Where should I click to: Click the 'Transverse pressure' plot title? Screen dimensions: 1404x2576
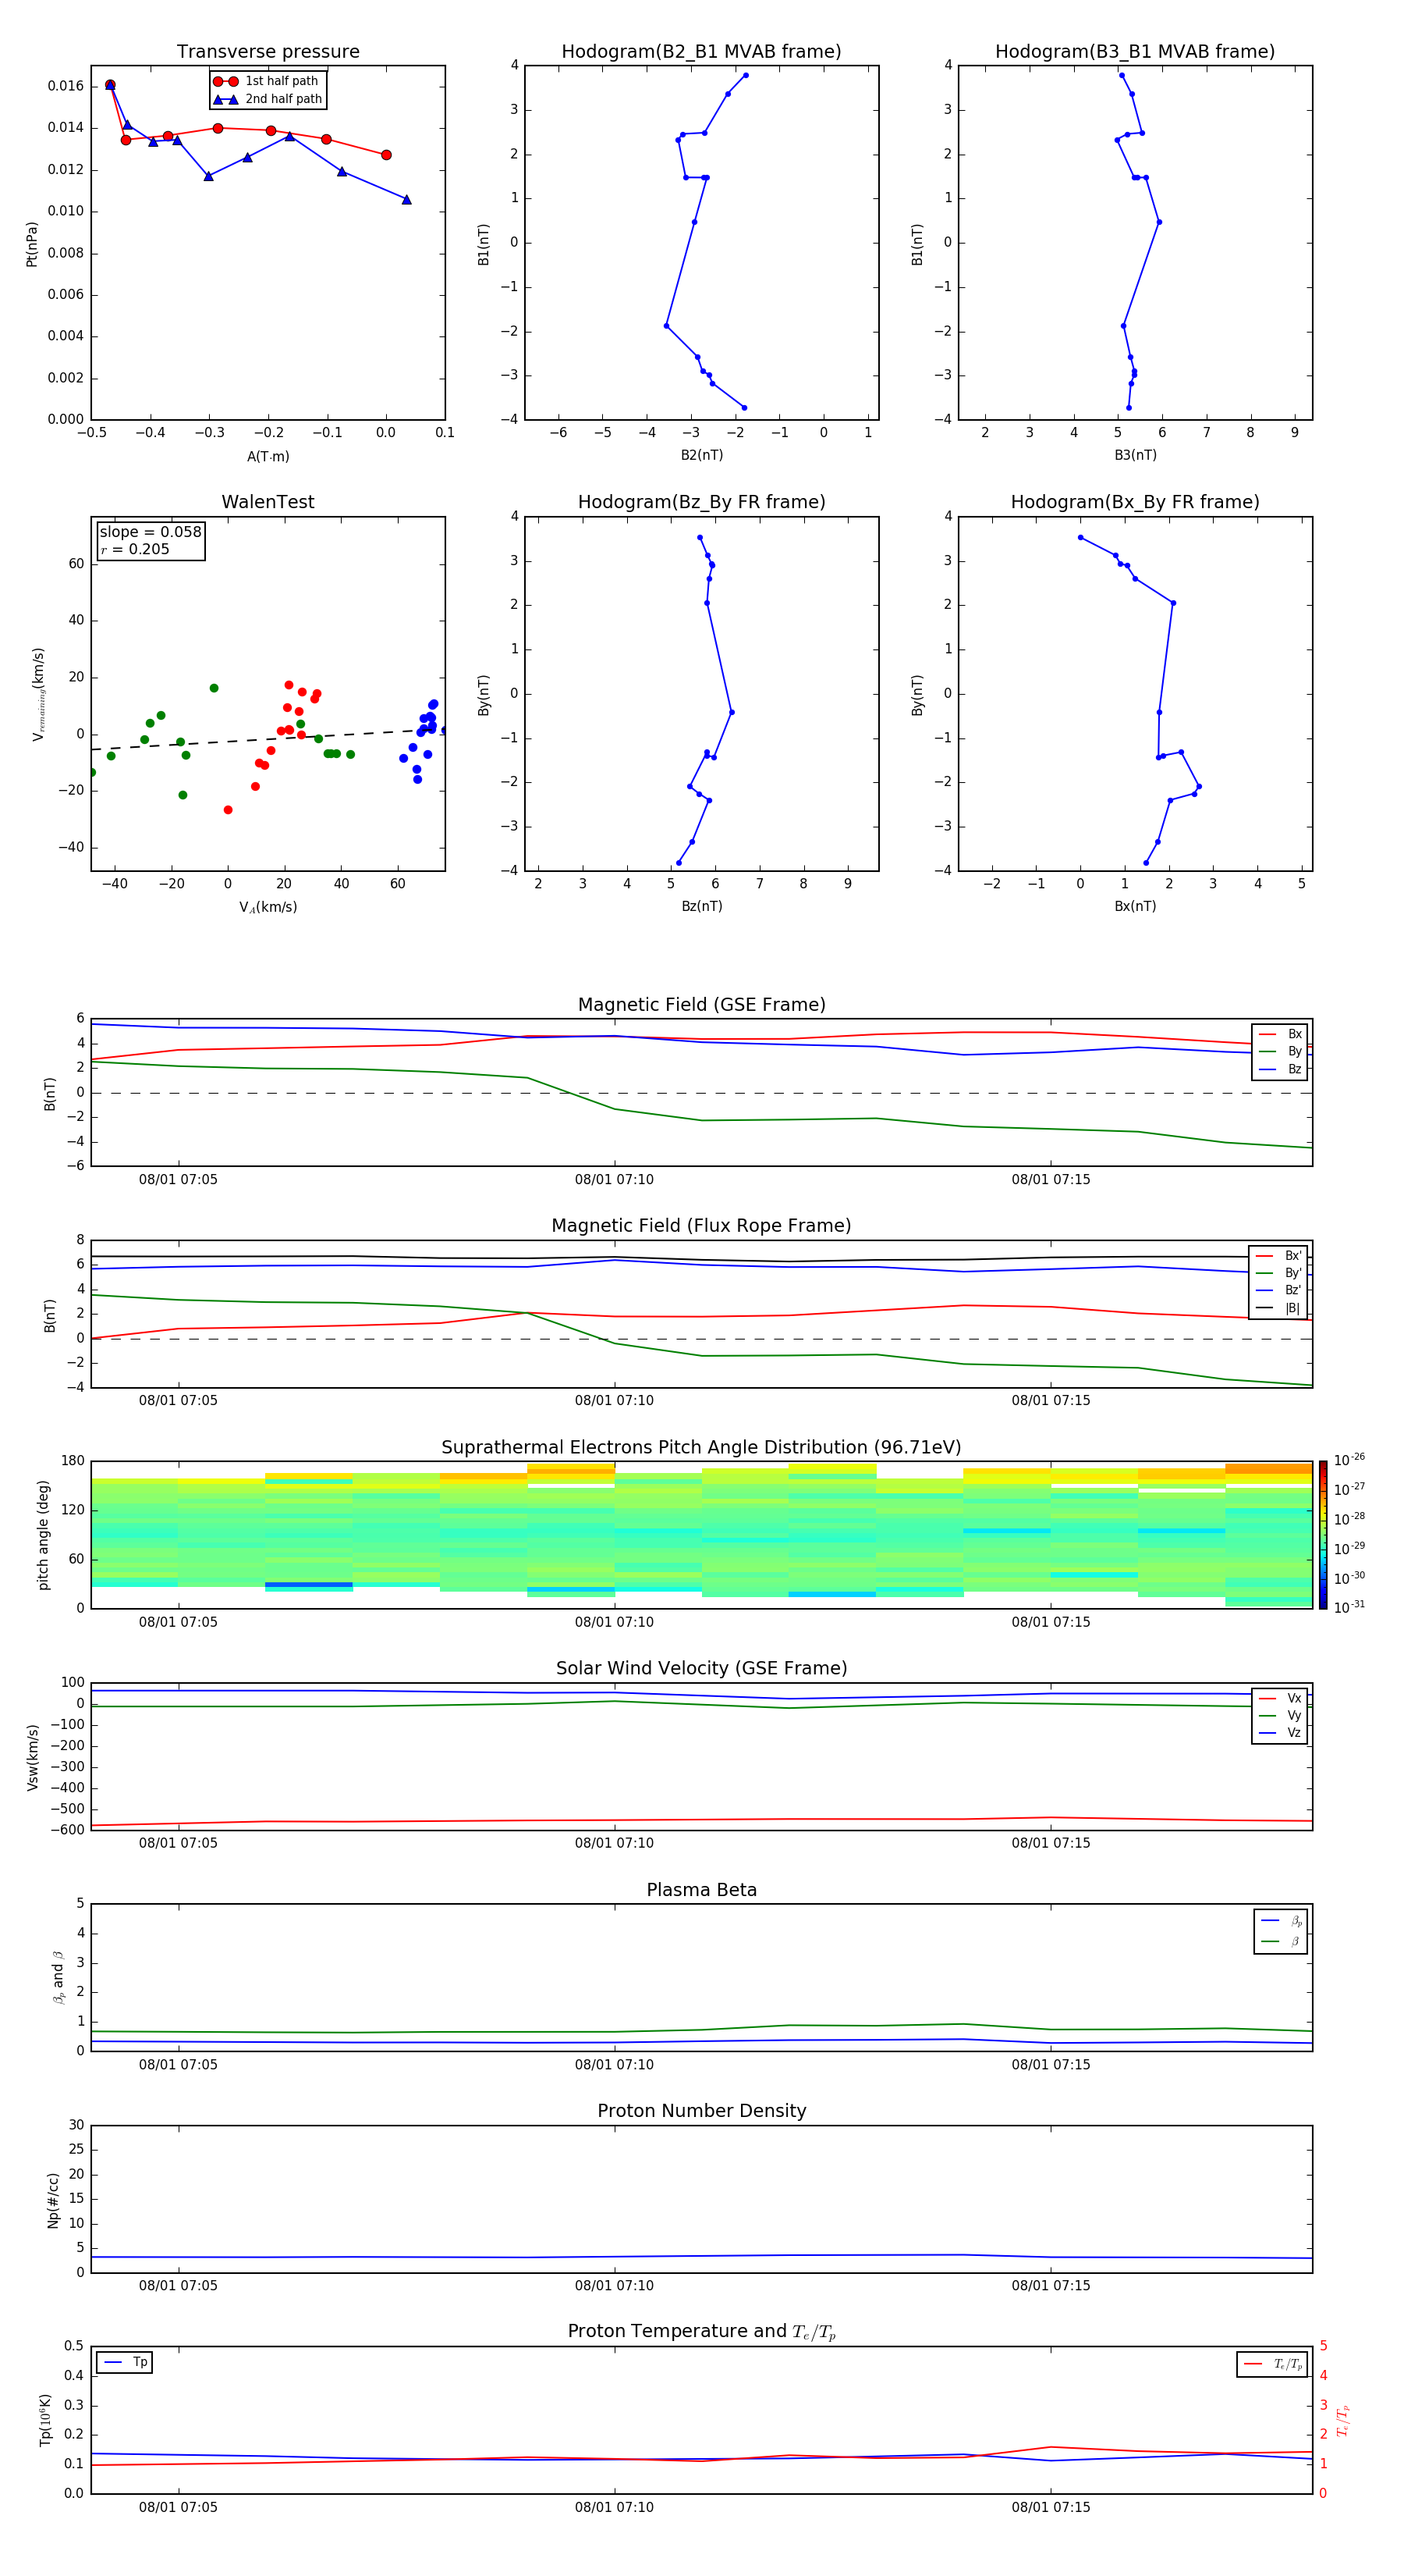(268, 52)
